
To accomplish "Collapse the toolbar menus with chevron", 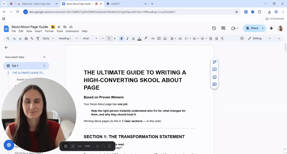I will pos(279,38).
